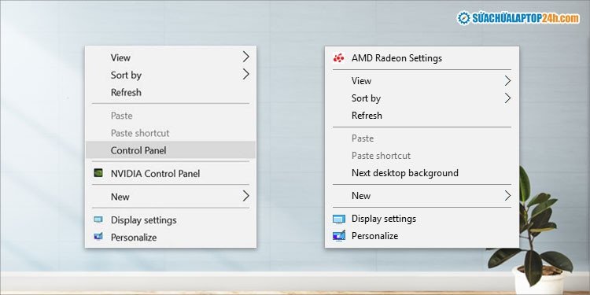Click Display settings monitor icon in right menu
Viewport: 590px width, 295px height.
(x=339, y=219)
